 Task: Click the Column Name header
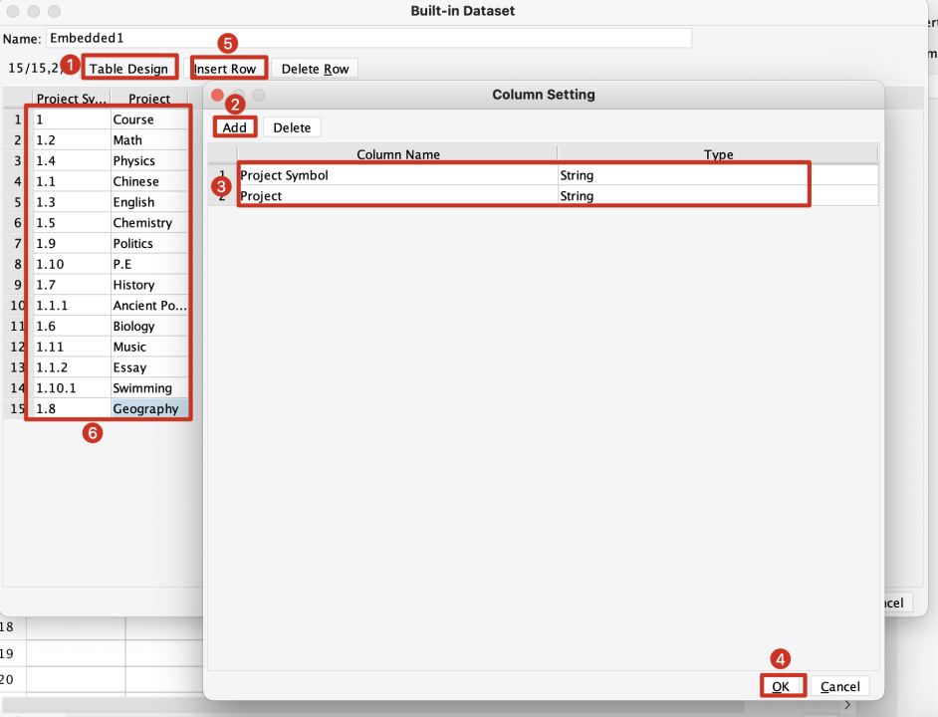(396, 154)
